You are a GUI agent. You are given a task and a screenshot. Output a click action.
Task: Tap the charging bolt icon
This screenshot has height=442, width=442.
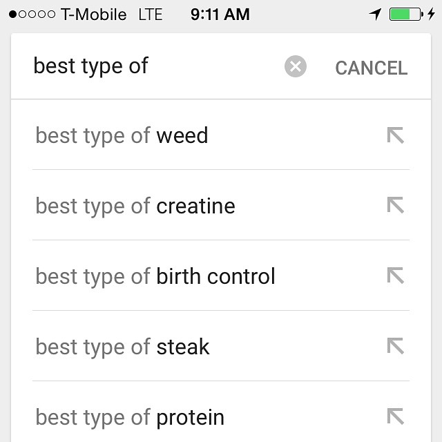pyautogui.click(x=432, y=15)
